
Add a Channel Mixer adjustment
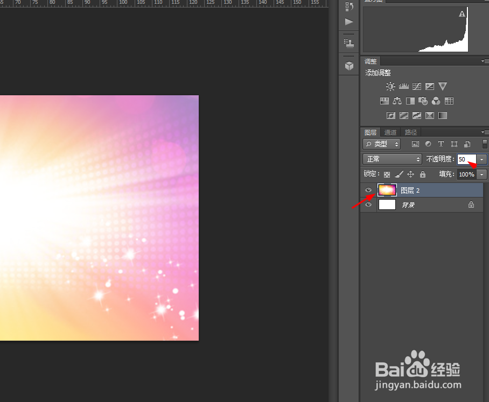[436, 101]
